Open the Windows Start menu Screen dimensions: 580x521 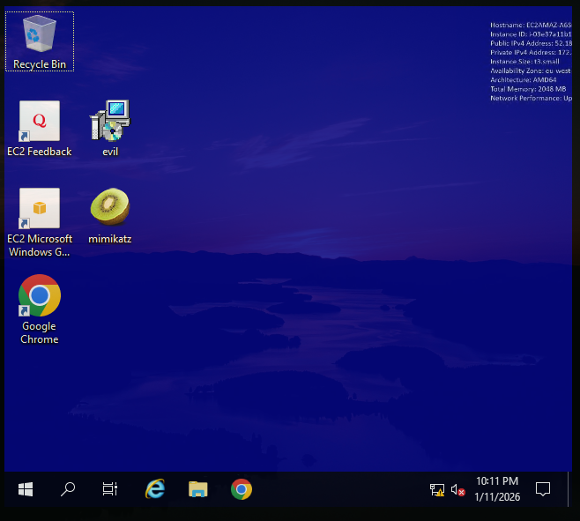click(x=26, y=489)
